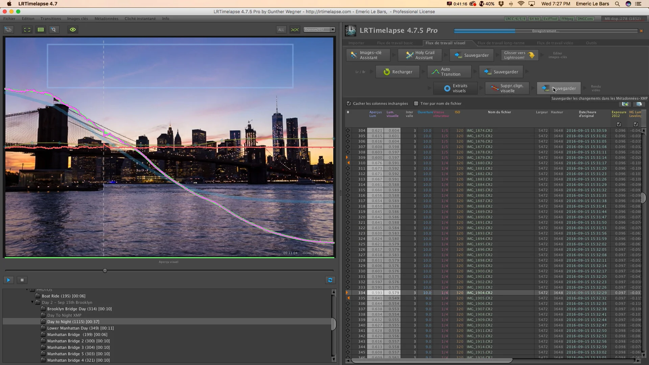Viewport: 649px width, 365px height.
Task: Stop the preview playback
Action: coord(22,280)
